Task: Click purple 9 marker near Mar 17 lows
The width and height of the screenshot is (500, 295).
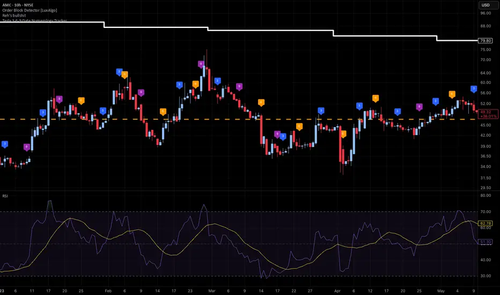Action: [x=277, y=134]
